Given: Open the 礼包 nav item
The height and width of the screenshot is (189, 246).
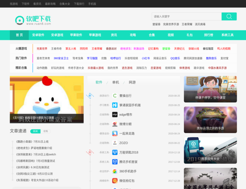Looking at the screenshot, I should pos(190,35).
